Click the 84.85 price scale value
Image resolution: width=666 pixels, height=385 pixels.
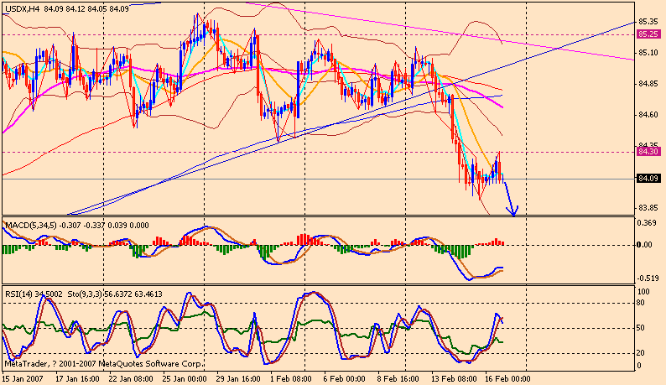tap(648, 84)
